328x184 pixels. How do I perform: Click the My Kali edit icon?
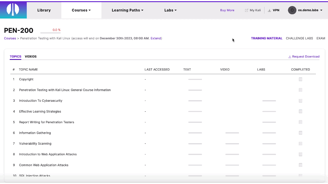[246, 10]
